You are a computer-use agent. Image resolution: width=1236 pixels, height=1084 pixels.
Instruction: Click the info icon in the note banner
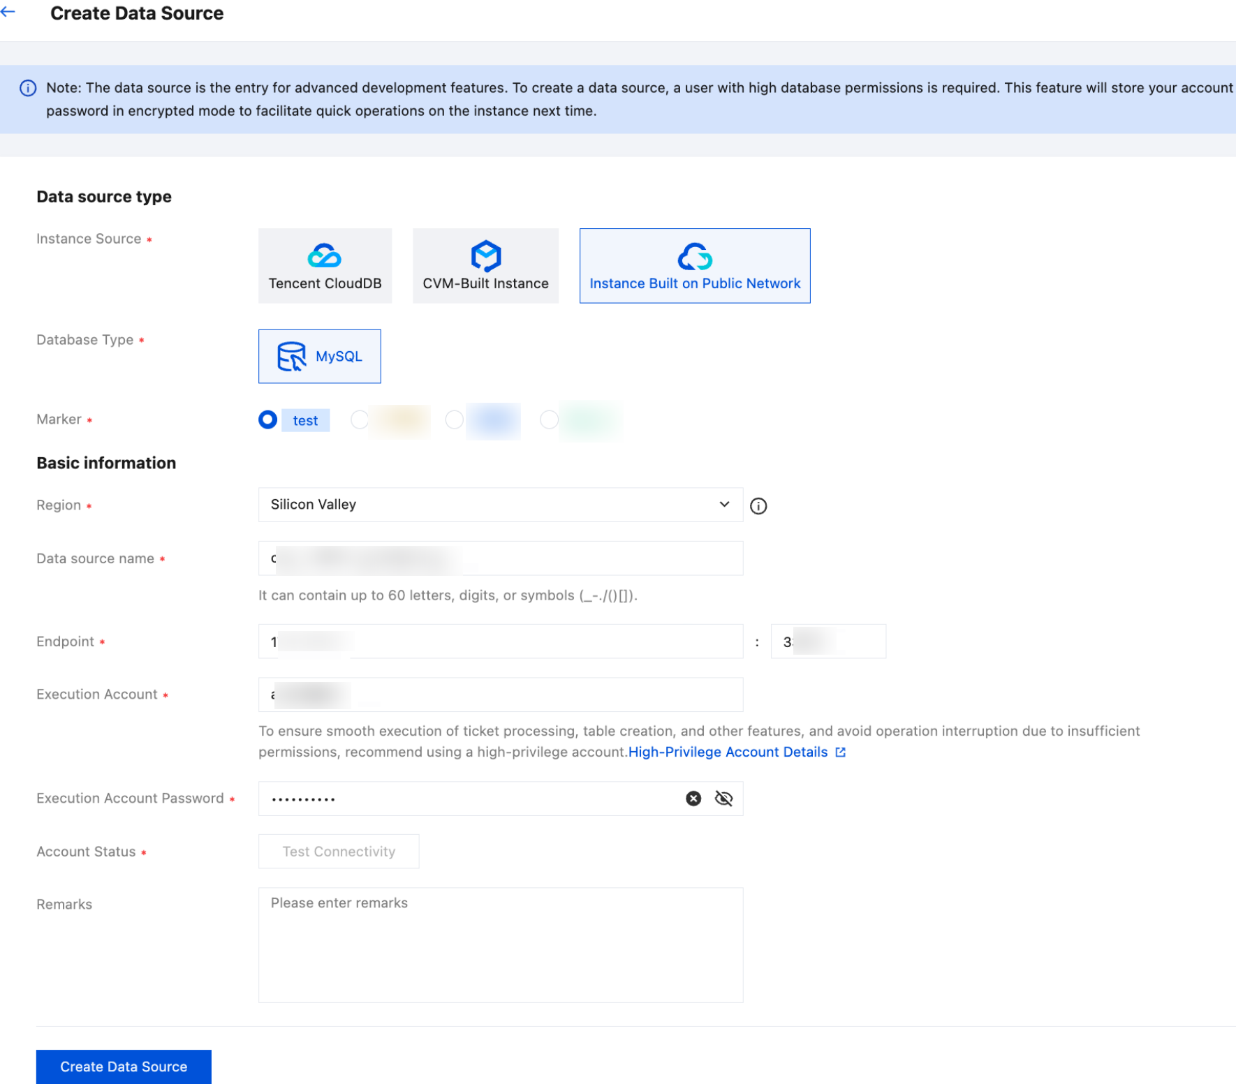[x=28, y=88]
